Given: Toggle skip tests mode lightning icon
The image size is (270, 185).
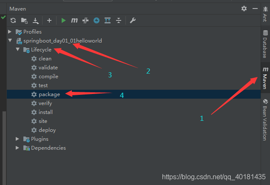Looking at the screenshot, I should click(97, 20).
